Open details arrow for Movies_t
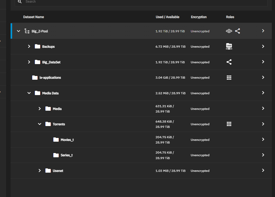This screenshot has width=275, height=197. 263,139
